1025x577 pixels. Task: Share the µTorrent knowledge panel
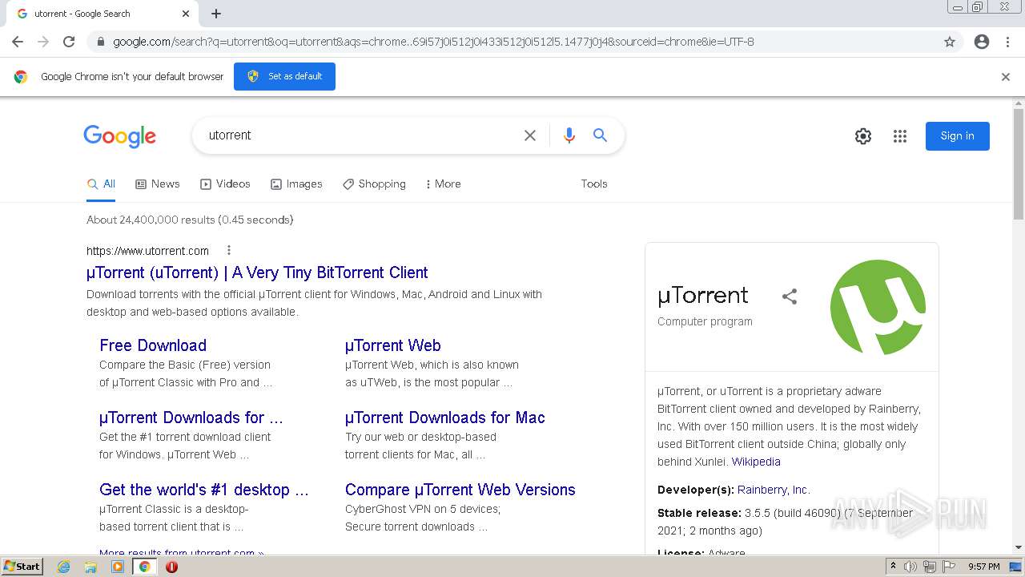click(x=790, y=297)
